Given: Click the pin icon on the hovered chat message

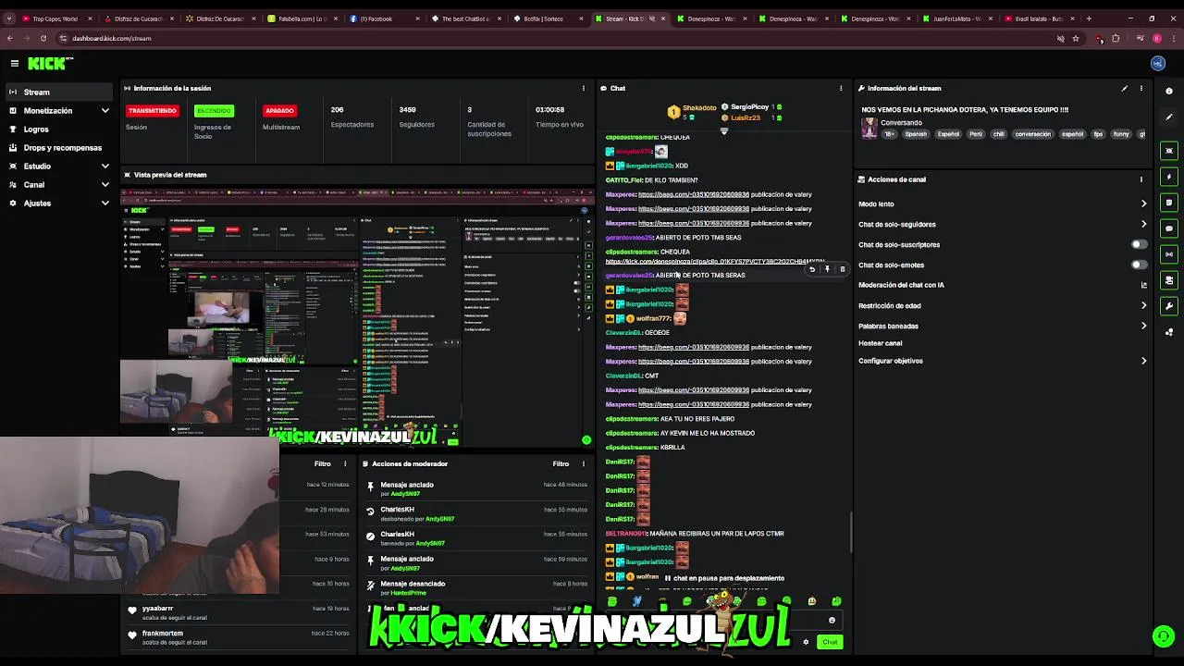Looking at the screenshot, I should [x=827, y=269].
